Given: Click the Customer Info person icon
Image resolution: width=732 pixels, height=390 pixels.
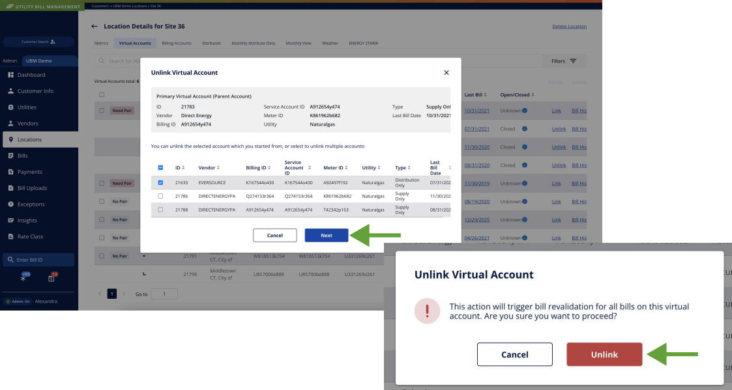Looking at the screenshot, I should (10, 91).
